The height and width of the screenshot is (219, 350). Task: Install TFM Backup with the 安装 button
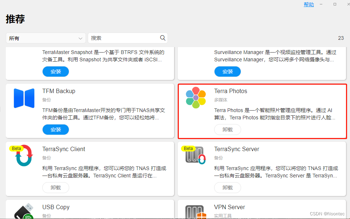tap(55, 130)
